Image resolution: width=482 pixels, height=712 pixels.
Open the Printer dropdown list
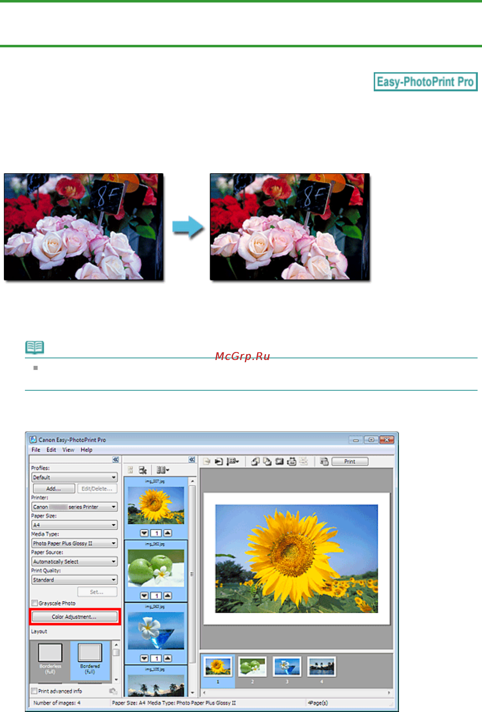(x=74, y=507)
